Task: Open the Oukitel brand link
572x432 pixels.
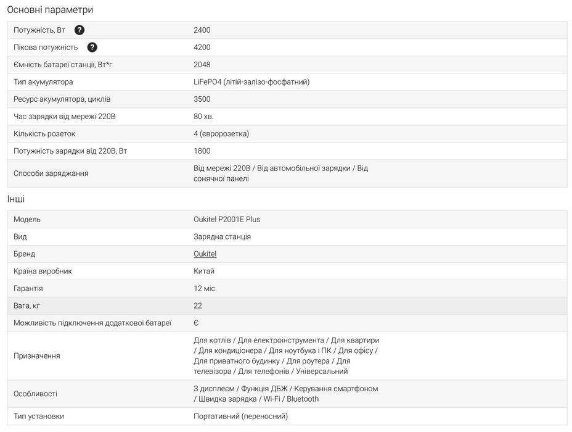Action: pos(205,254)
